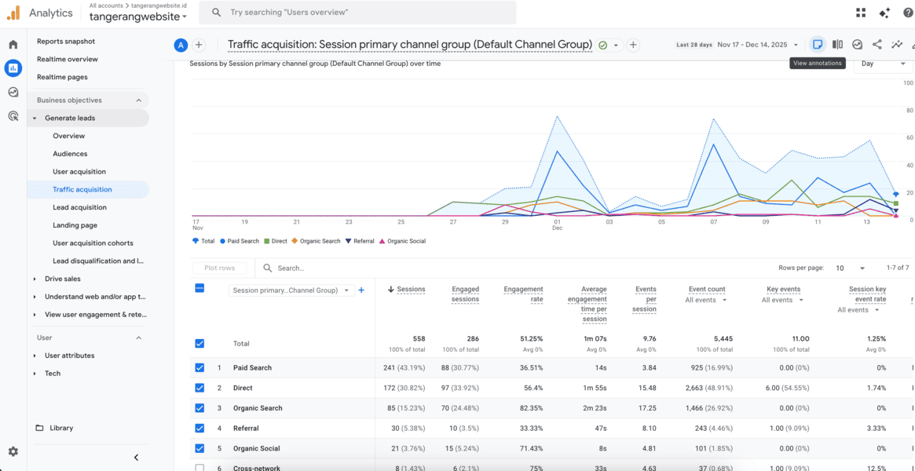Viewport: 915px width, 471px height.
Task: Open the Day granularity dropdown
Action: (883, 64)
